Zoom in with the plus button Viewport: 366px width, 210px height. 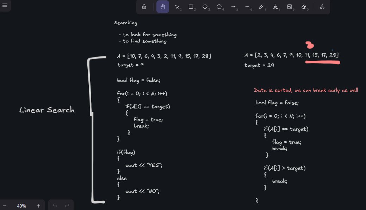pyautogui.click(x=38, y=206)
